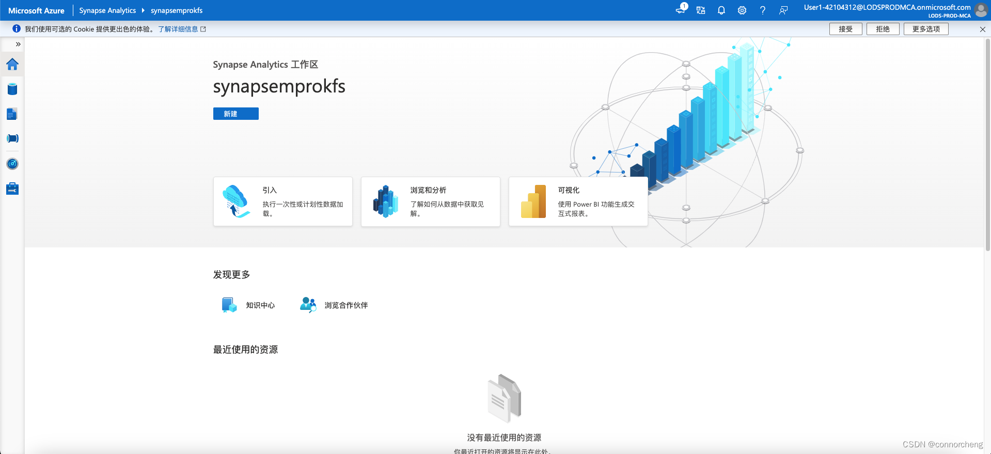This screenshot has height=454, width=991.
Task: Open the Integrate hub pipeline icon
Action: coord(12,138)
